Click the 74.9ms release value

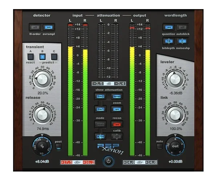coord(43,129)
